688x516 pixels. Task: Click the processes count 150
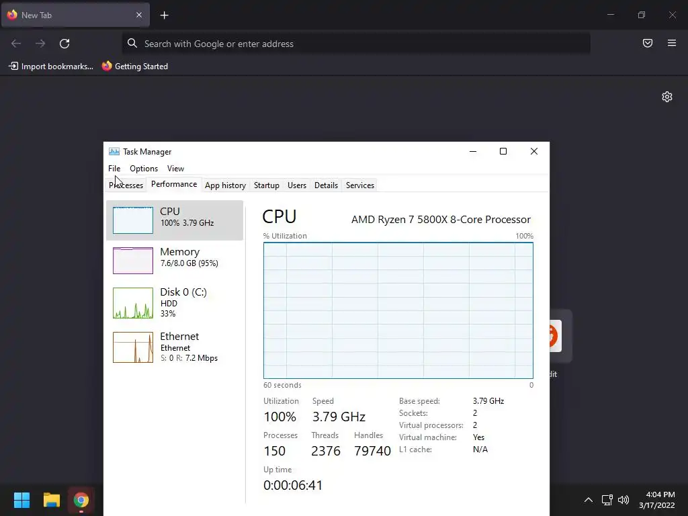tap(275, 451)
